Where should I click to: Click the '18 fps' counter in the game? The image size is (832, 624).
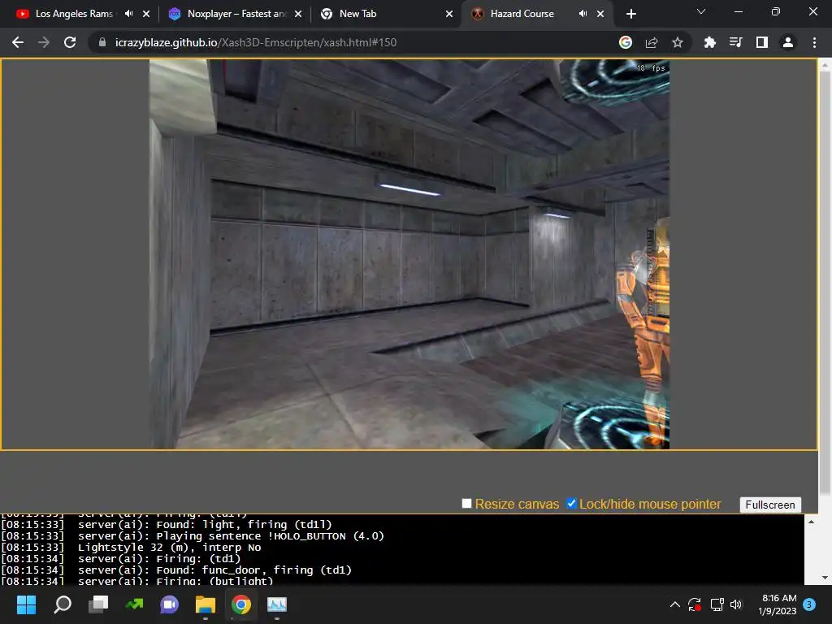pyautogui.click(x=651, y=68)
